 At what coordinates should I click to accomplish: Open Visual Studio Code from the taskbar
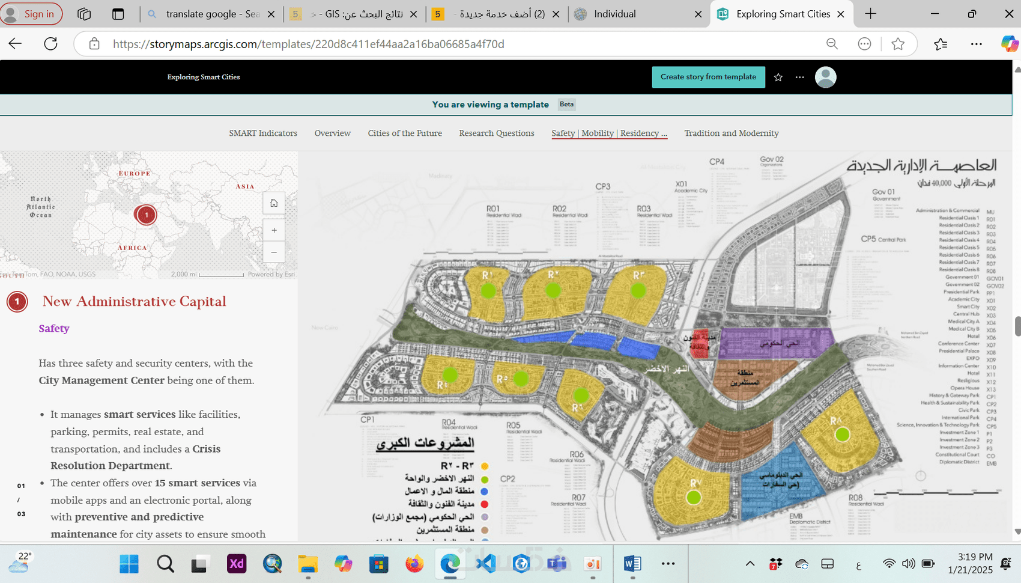pos(486,564)
